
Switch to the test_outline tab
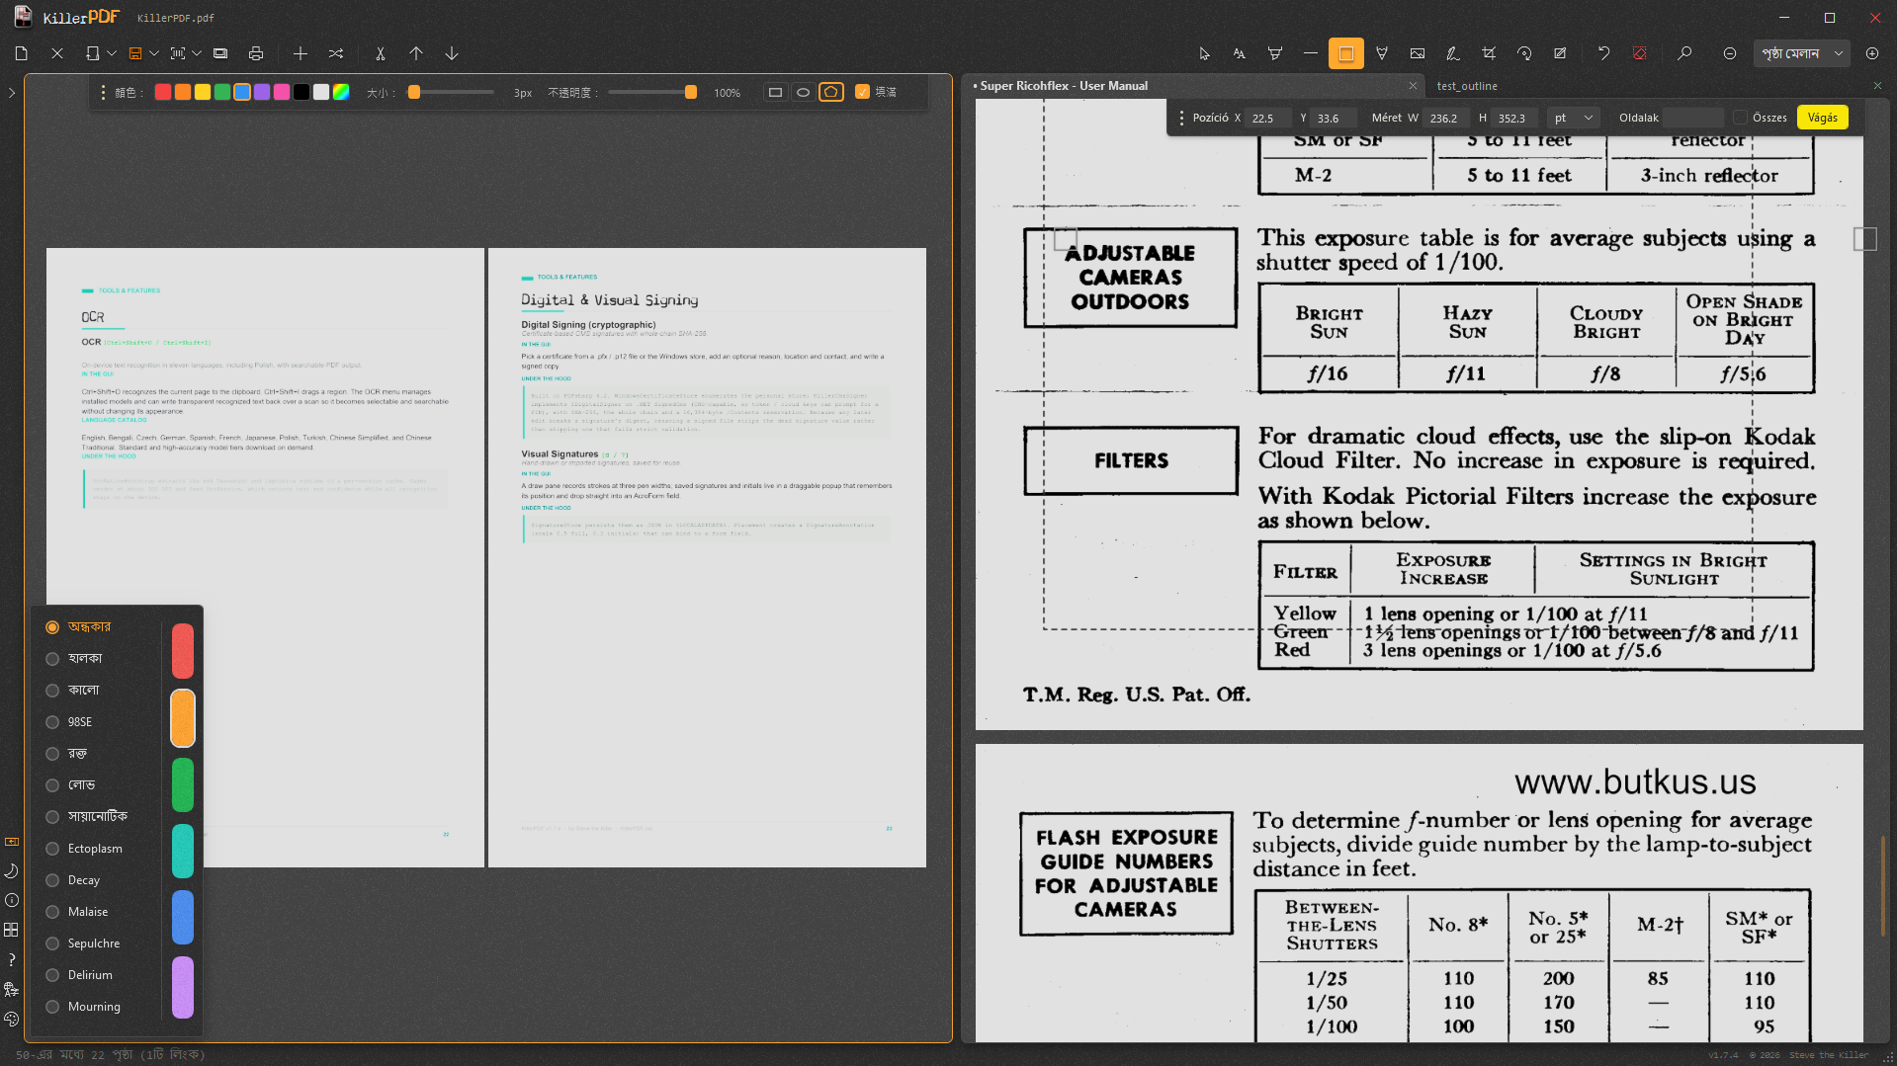pyautogui.click(x=1467, y=86)
